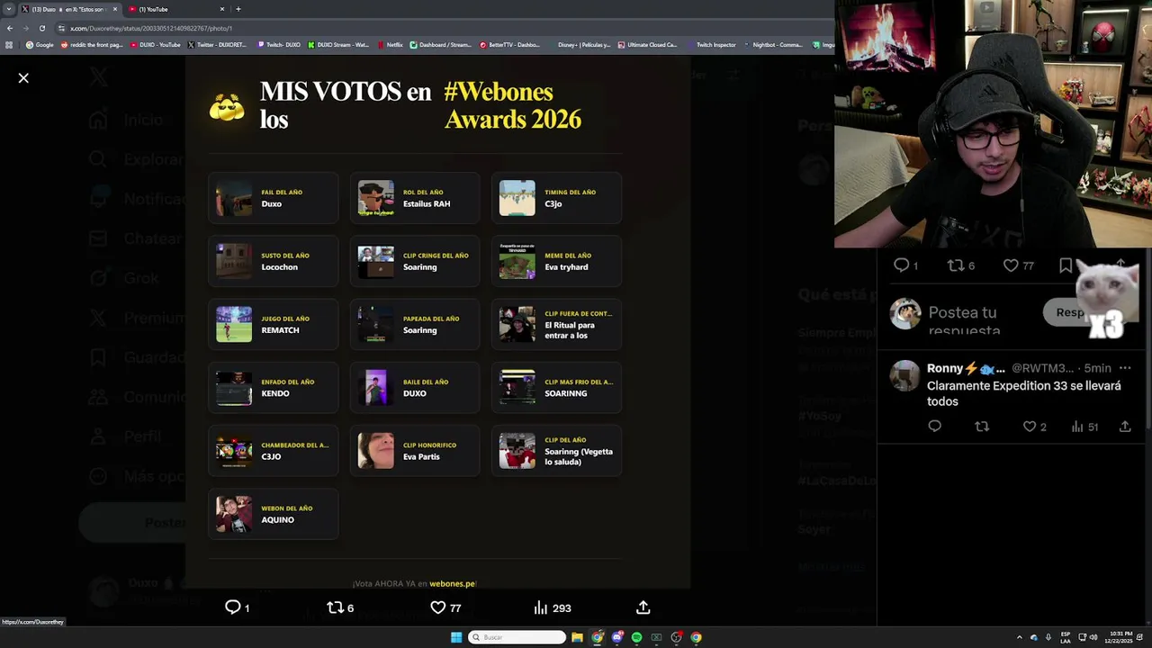Open the Nightbot bookmark

773,44
